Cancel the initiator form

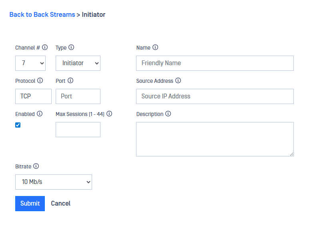(x=60, y=203)
